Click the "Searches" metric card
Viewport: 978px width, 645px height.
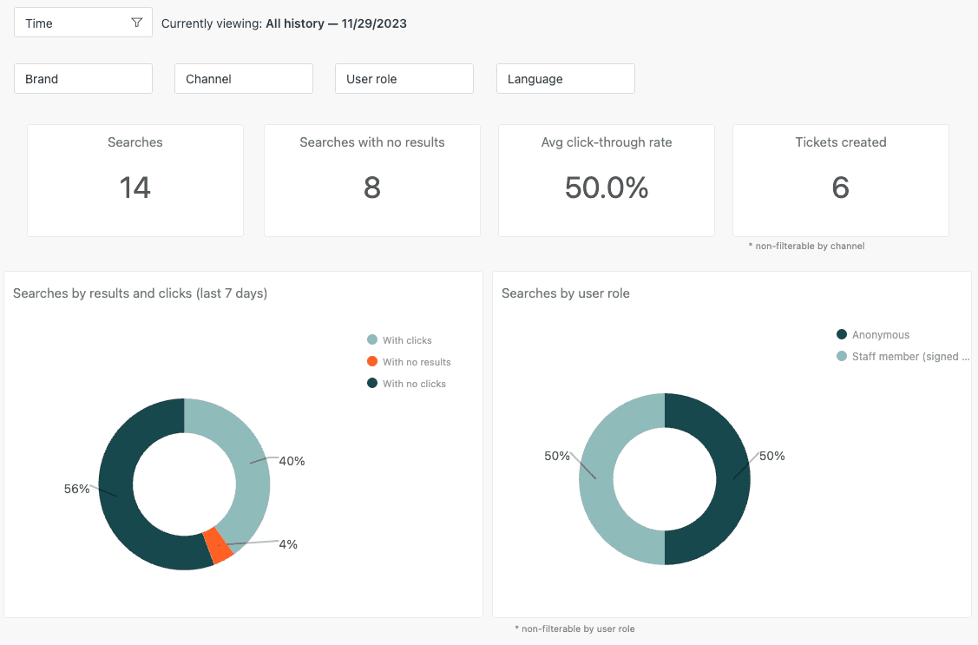pos(135,181)
